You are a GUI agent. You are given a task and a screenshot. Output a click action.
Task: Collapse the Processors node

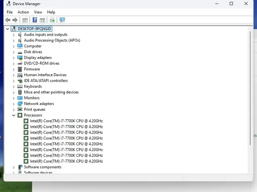click(14, 115)
